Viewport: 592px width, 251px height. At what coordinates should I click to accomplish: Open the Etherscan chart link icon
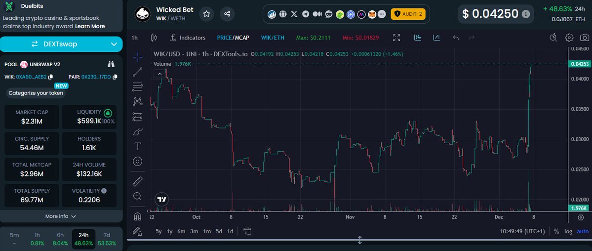272,14
